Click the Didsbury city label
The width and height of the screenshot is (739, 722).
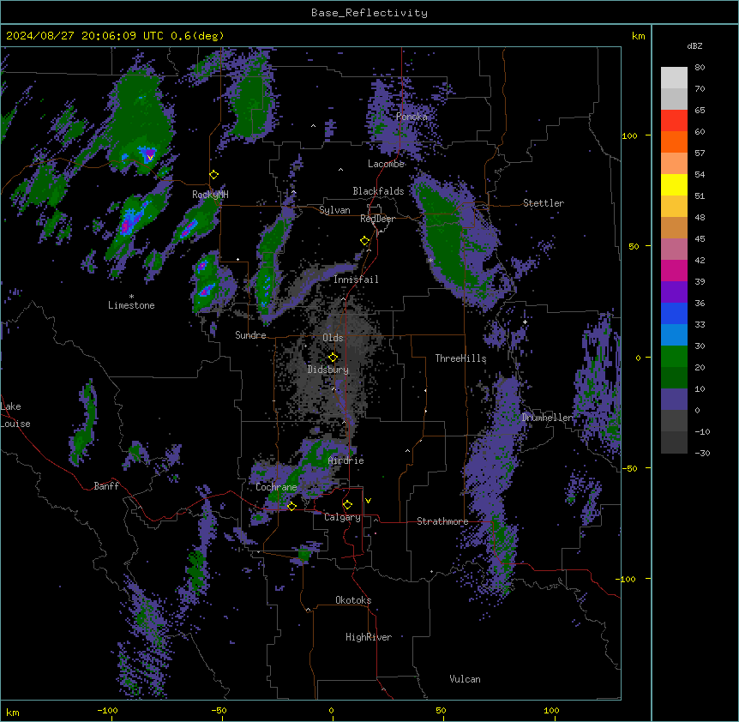coord(328,370)
